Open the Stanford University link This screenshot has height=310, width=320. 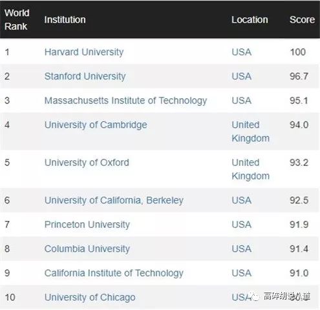[85, 76]
